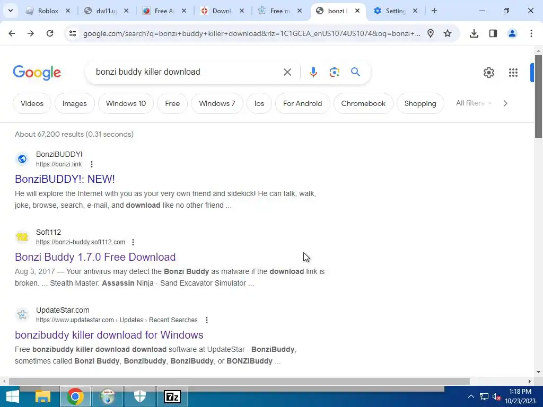This screenshot has height=407, width=543.
Task: Open File Explorer from taskbar
Action: tap(42, 396)
